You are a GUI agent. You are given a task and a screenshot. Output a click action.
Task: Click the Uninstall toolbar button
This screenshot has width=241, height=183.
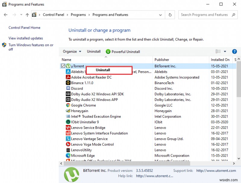click(x=94, y=51)
